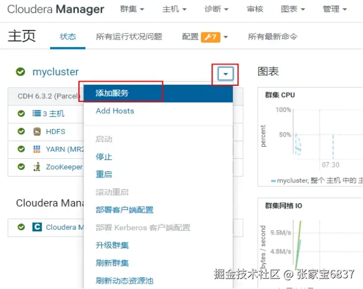
Task: Open the YARN (MR2 service link
Action: [65, 149]
